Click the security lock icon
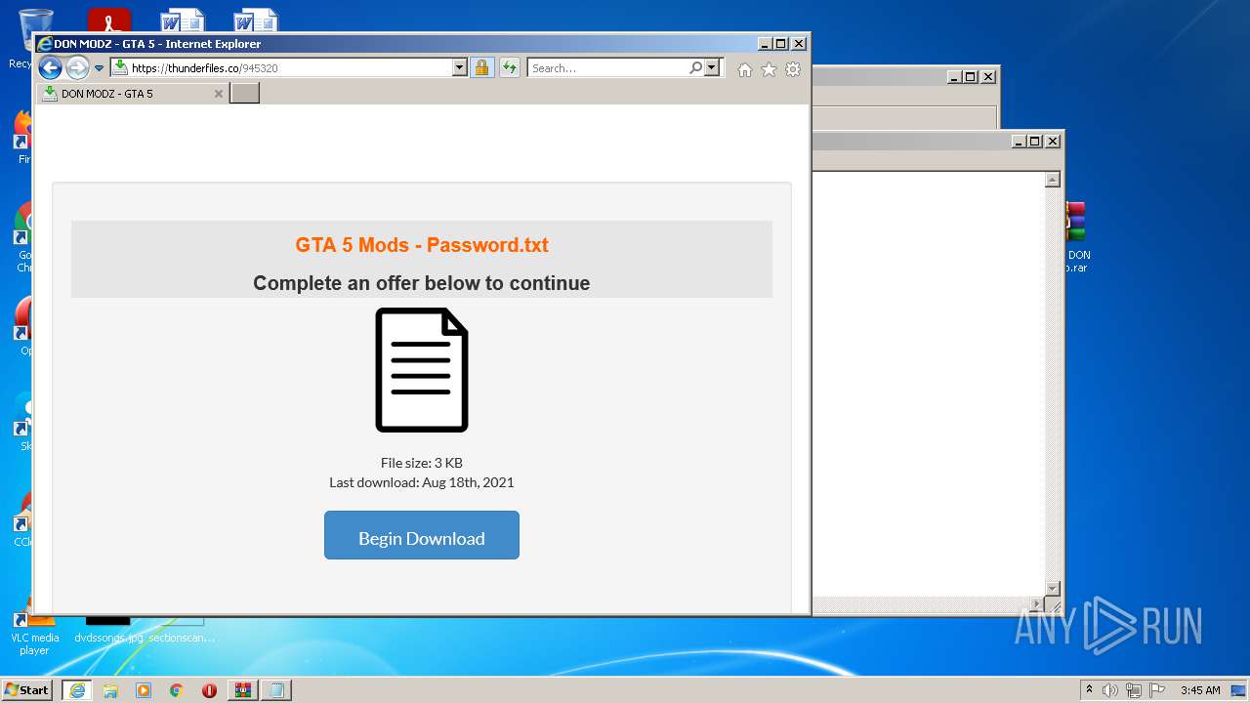1250x703 pixels. [x=481, y=68]
